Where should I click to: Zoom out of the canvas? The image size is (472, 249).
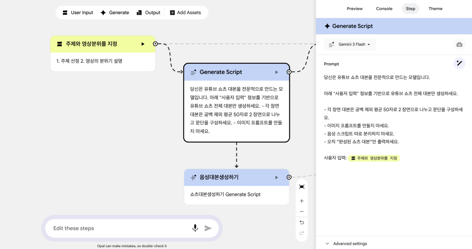[301, 212]
